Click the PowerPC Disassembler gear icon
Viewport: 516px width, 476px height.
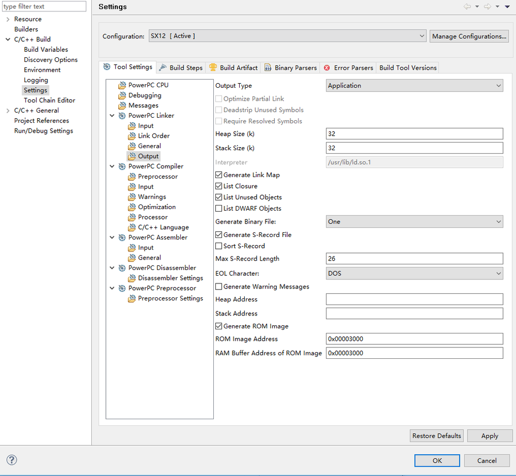click(x=122, y=268)
